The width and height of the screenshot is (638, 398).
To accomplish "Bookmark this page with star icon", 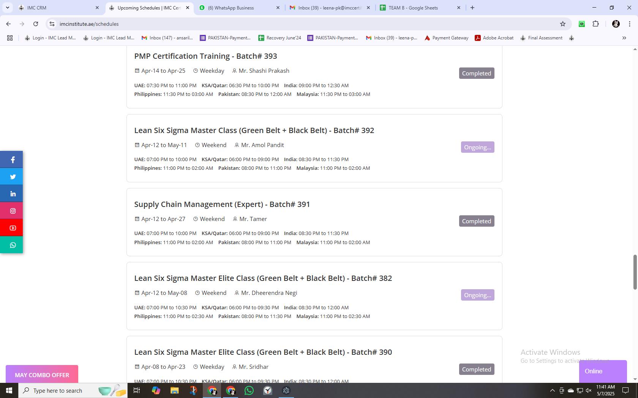I will point(563,24).
